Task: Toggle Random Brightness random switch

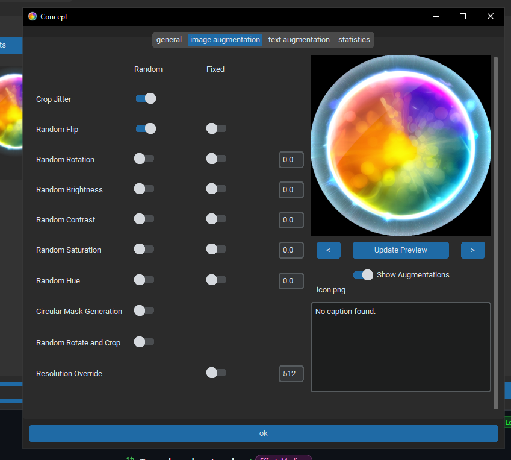Action: 144,189
